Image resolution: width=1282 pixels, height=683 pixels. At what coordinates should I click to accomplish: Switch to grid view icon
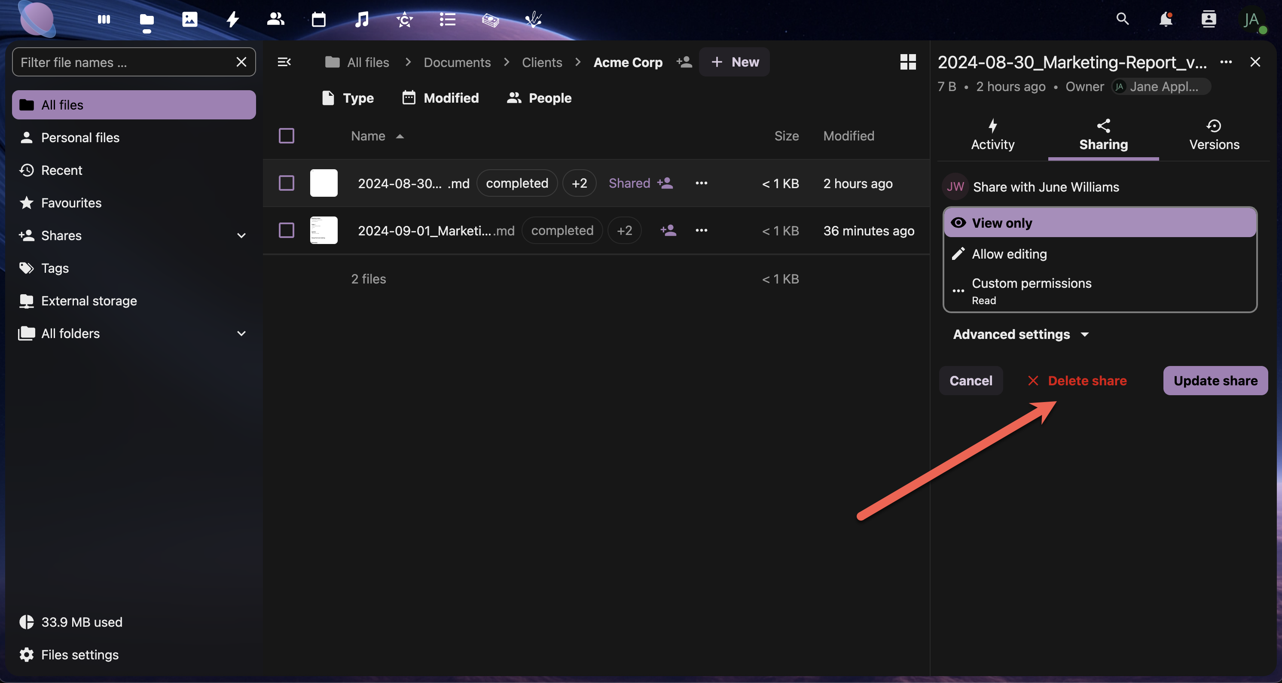[x=908, y=62]
